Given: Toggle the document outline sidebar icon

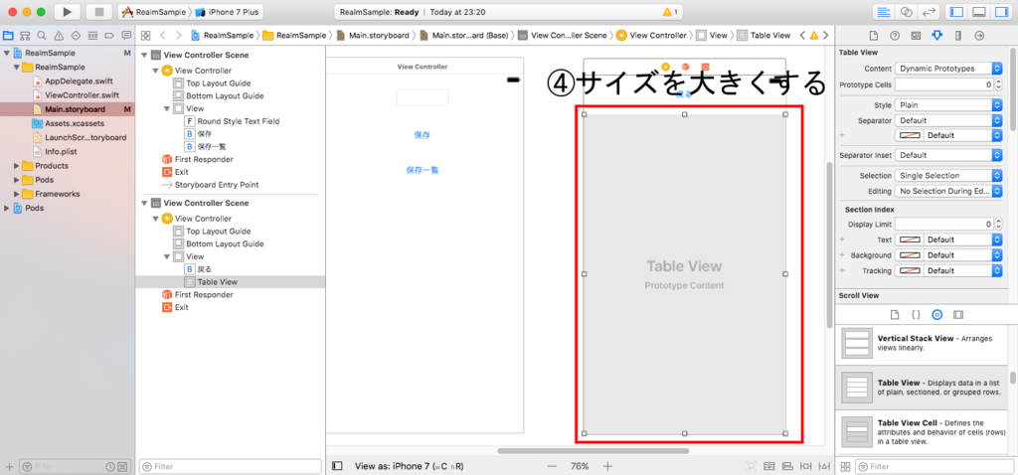Looking at the screenshot, I should (x=336, y=466).
